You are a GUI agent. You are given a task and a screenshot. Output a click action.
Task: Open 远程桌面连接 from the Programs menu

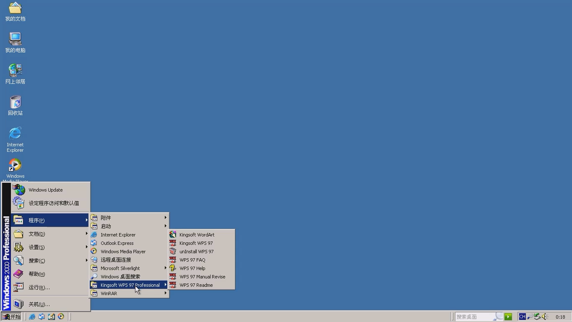[x=129, y=260]
